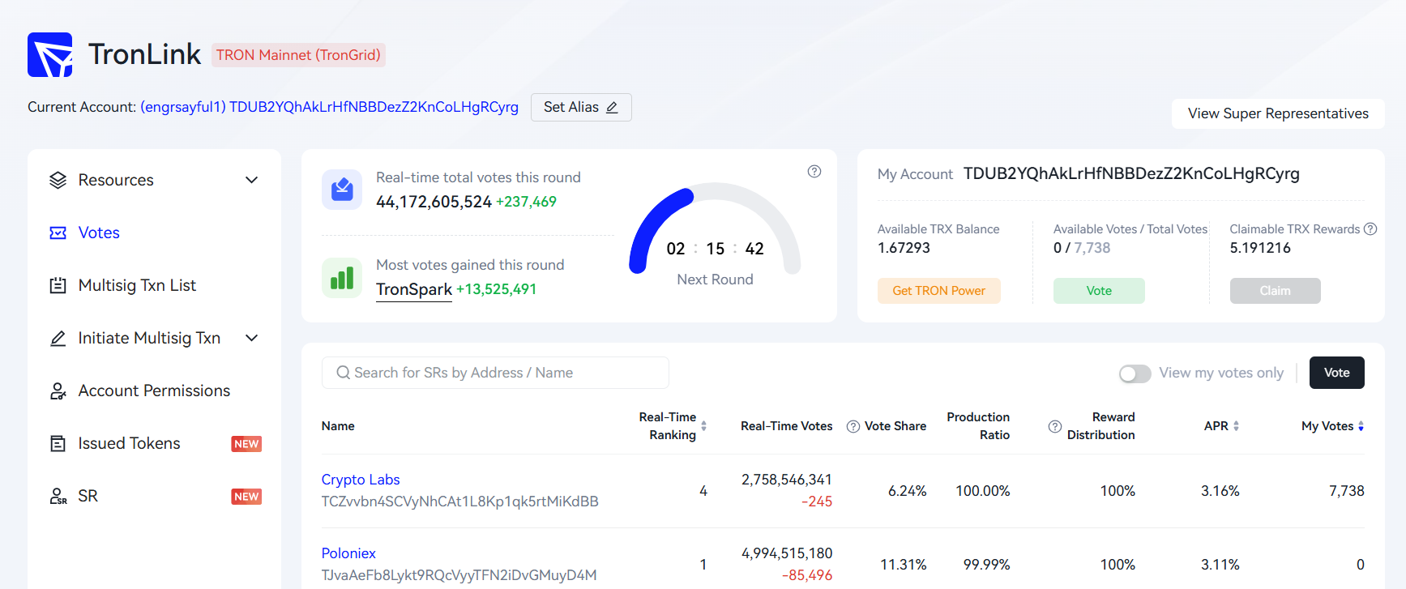Click Crypto Labs vote share 6.24%

[908, 491]
